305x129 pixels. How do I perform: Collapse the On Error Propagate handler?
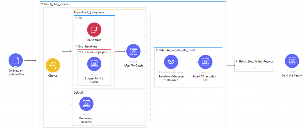pos(80,52)
